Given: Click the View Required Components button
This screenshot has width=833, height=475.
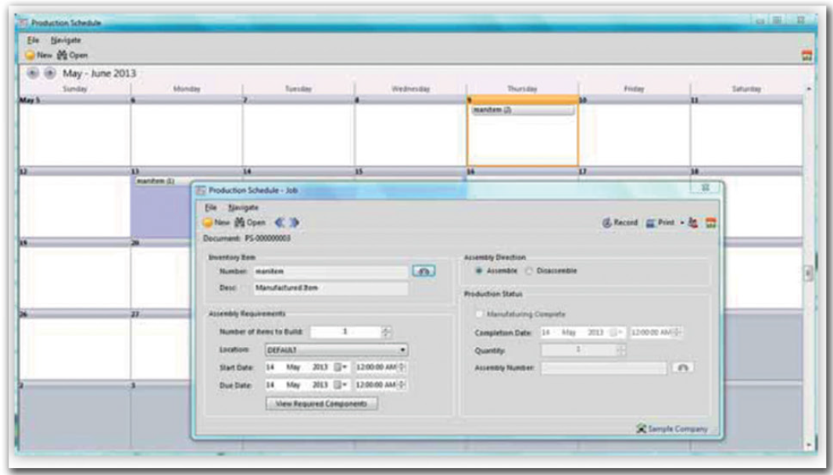Looking at the screenshot, I should (x=321, y=404).
